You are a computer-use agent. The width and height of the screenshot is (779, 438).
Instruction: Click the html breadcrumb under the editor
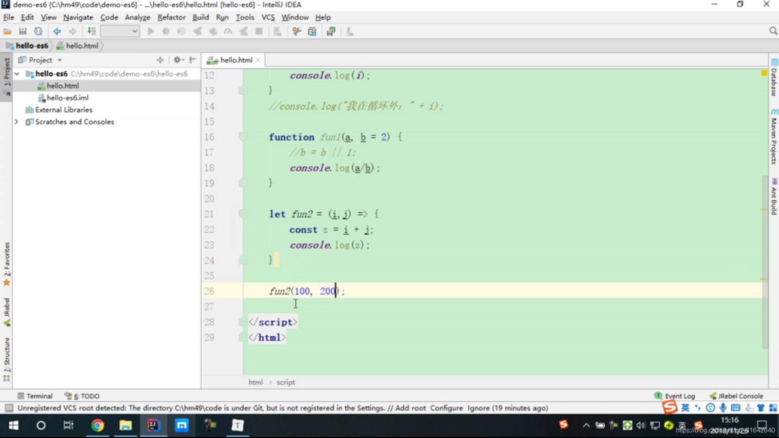click(x=256, y=382)
